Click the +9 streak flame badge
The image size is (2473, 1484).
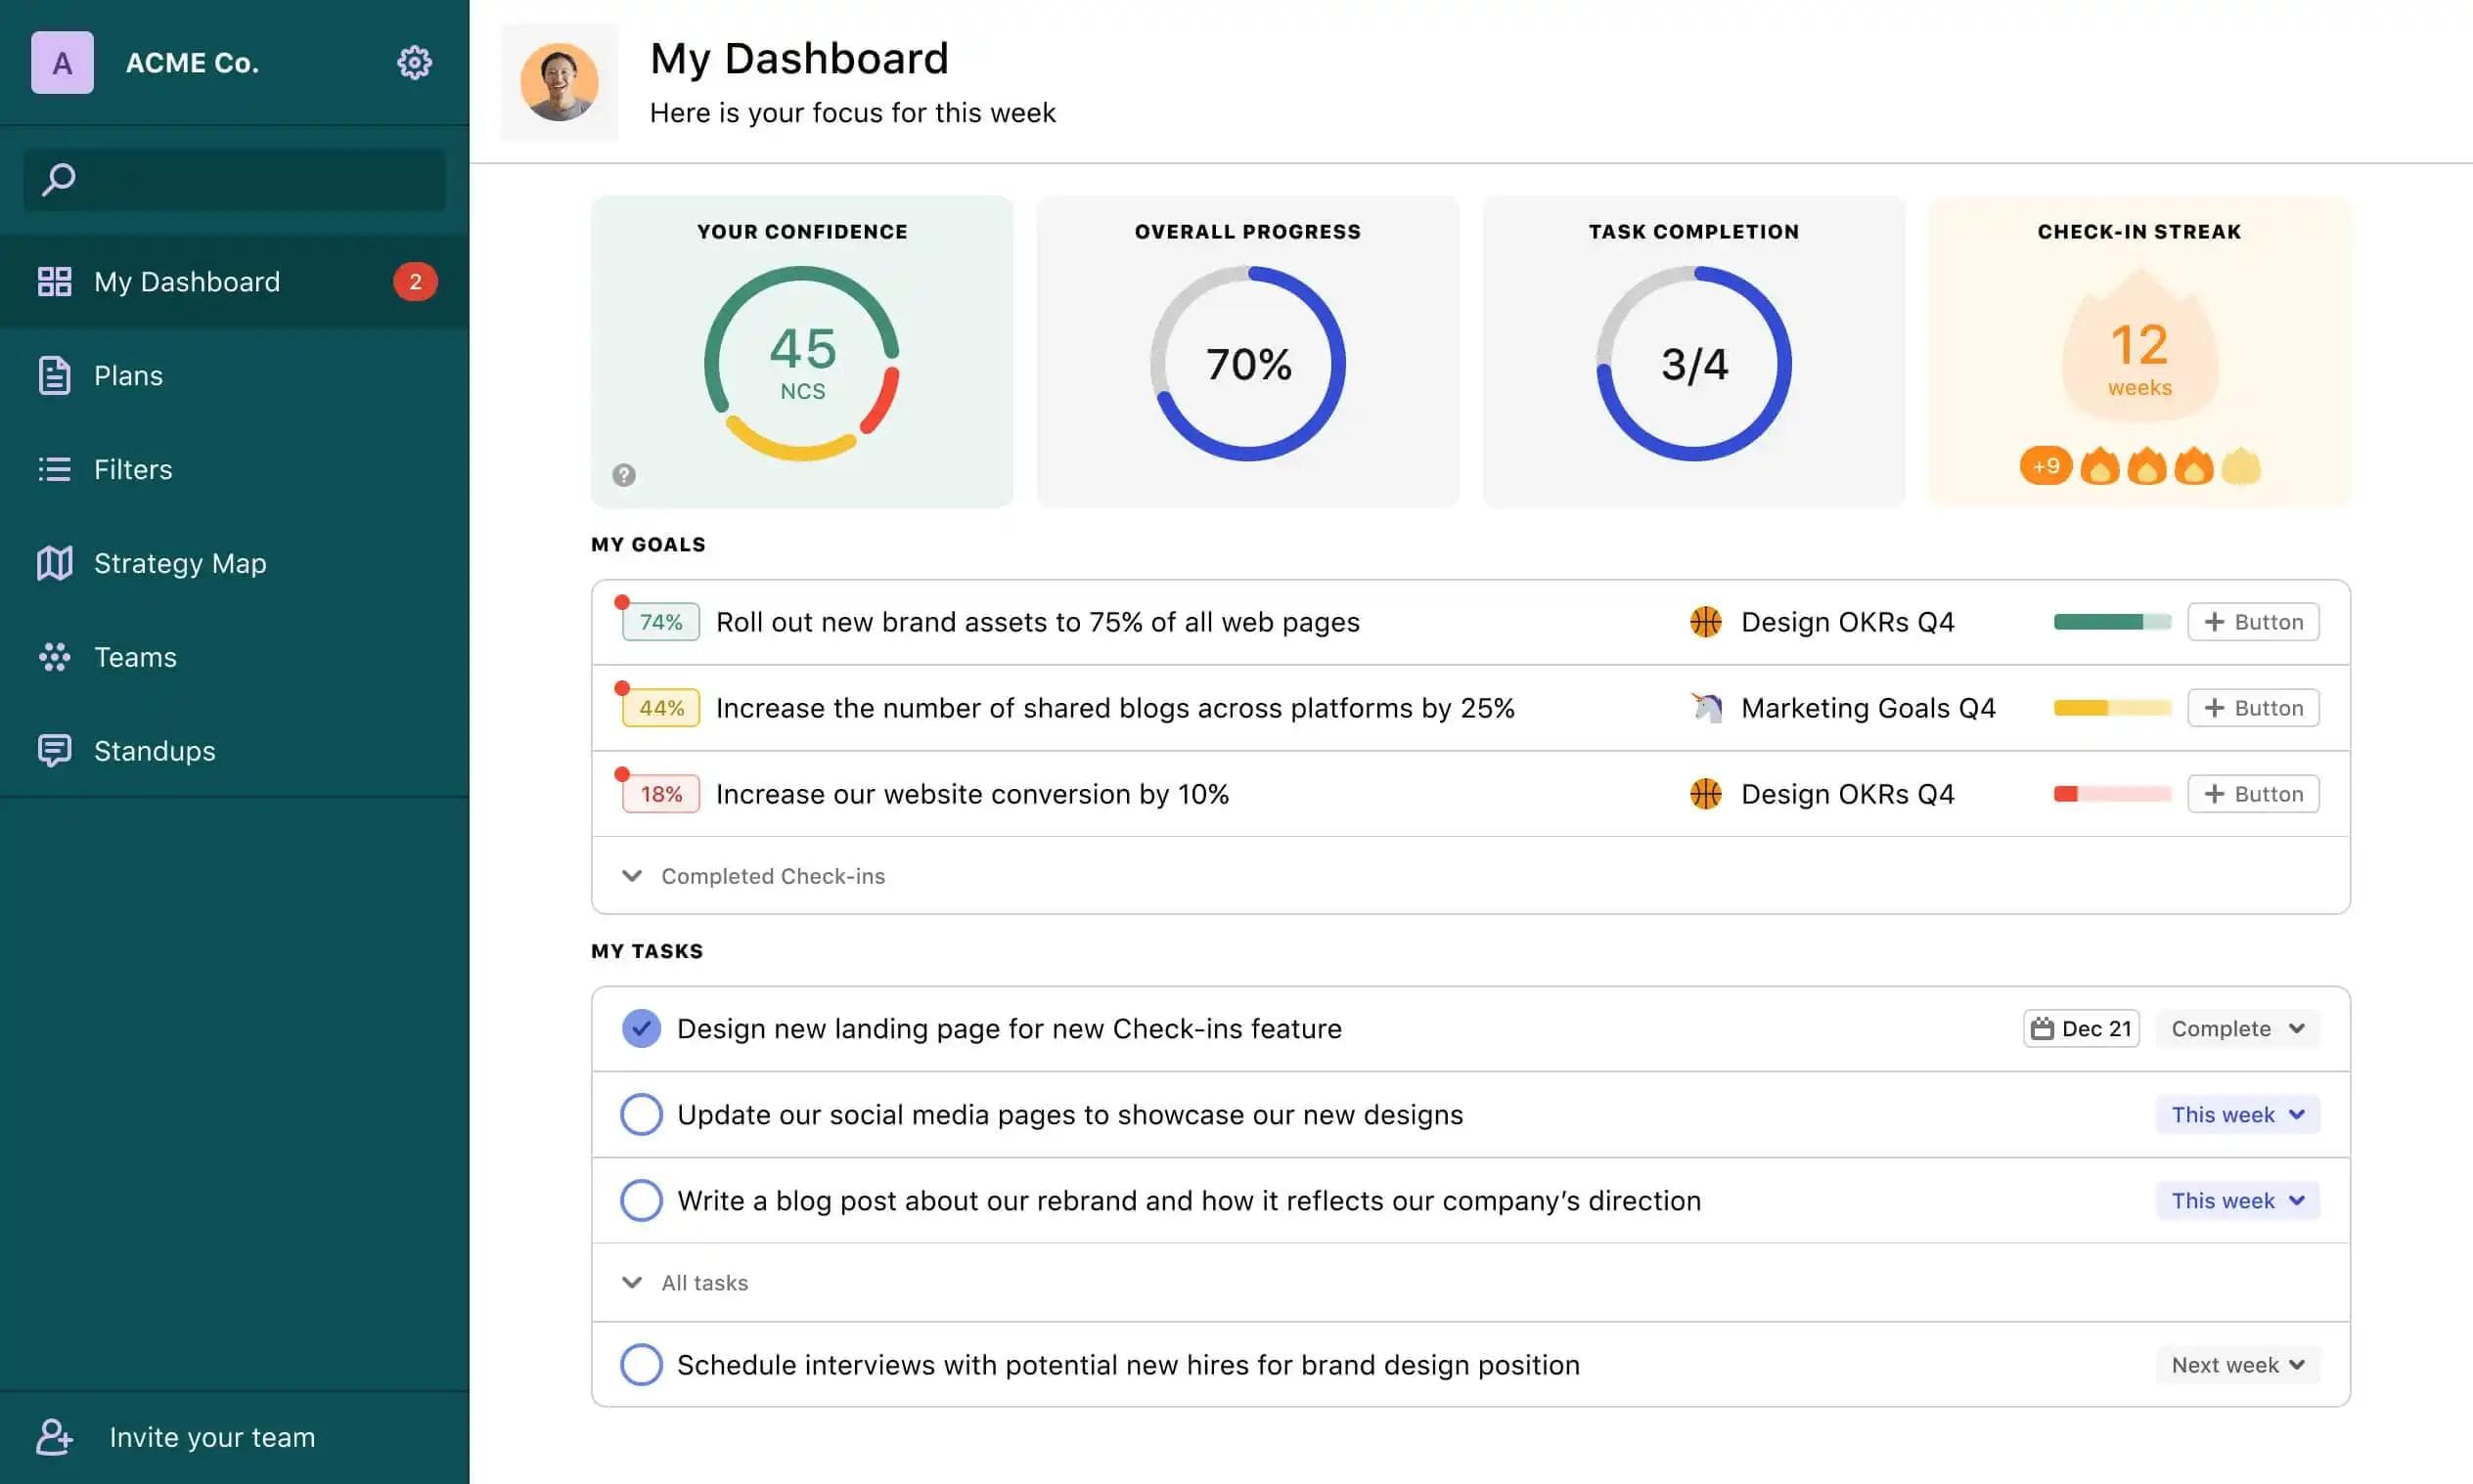pyautogui.click(x=2045, y=466)
